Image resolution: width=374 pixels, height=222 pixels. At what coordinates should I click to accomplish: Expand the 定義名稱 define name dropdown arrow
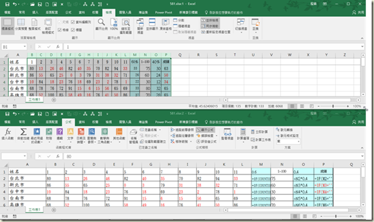tap(160, 130)
